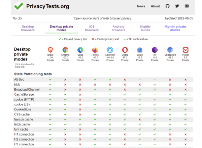
Task: Select the Desktop private modes tab
Action: (62, 28)
